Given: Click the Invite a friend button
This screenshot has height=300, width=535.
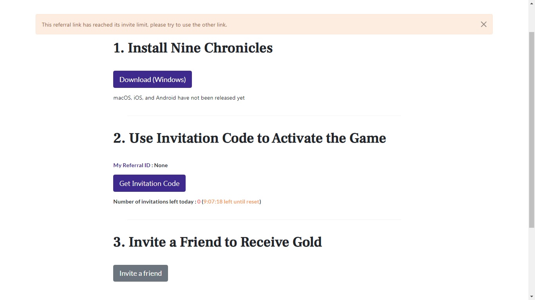Looking at the screenshot, I should (141, 273).
